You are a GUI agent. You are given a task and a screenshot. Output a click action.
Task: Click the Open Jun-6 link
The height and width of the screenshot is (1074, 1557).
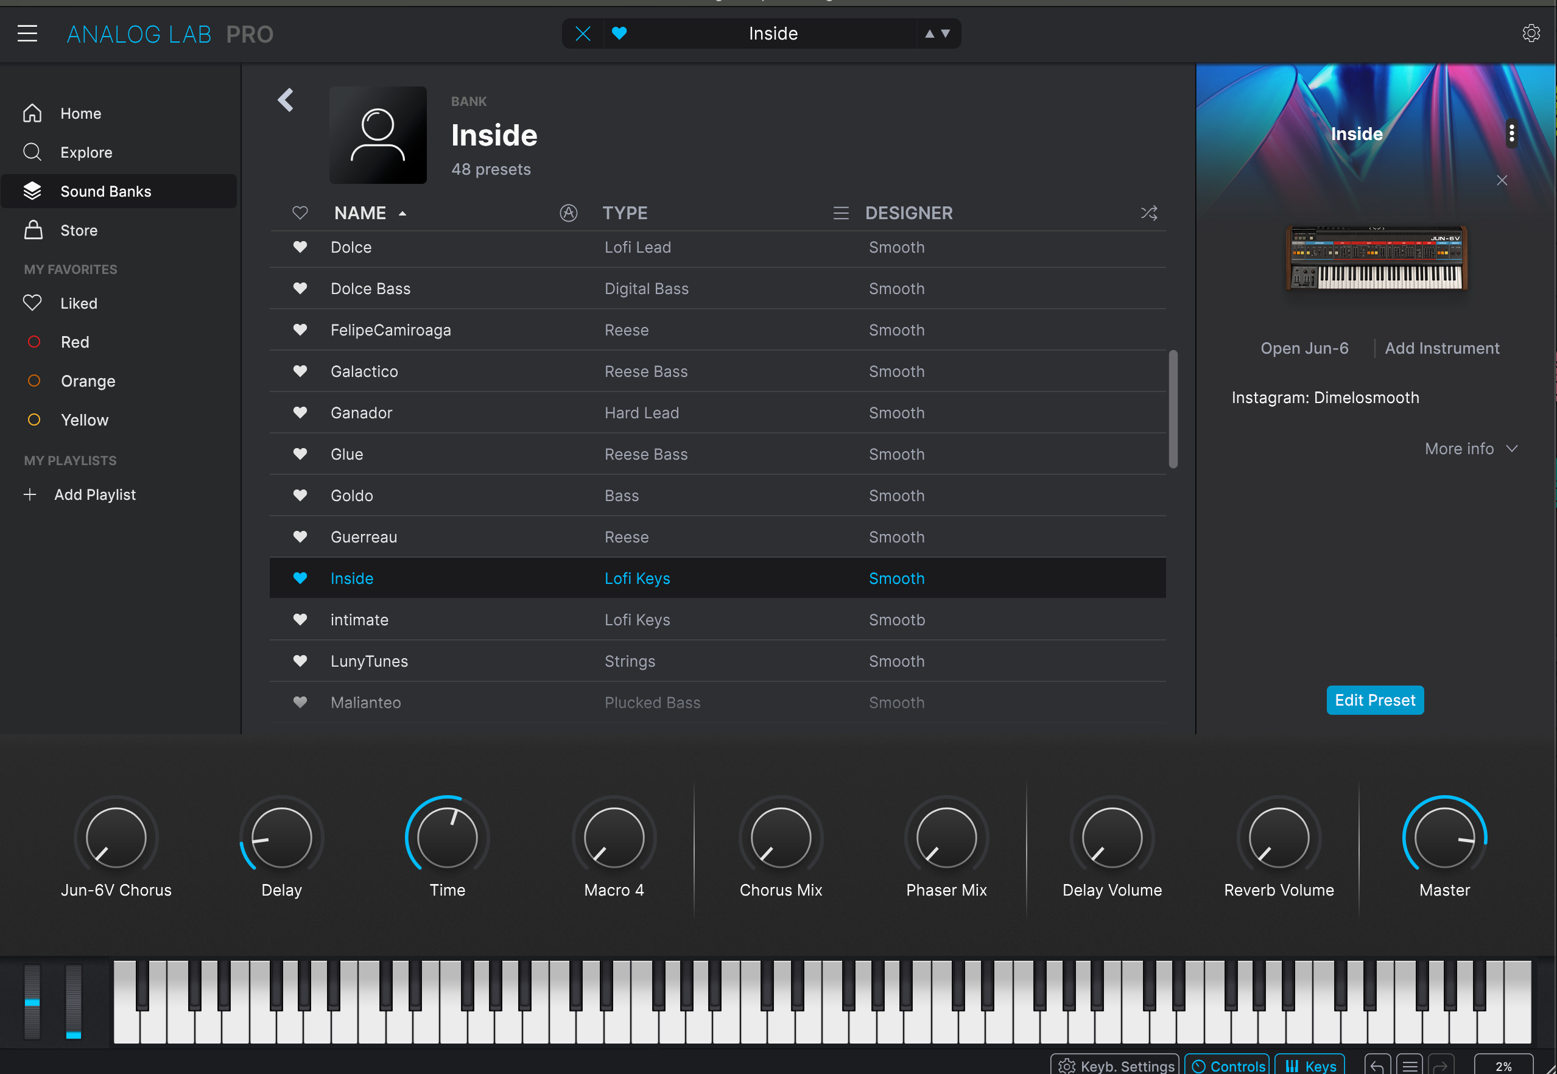tap(1304, 349)
